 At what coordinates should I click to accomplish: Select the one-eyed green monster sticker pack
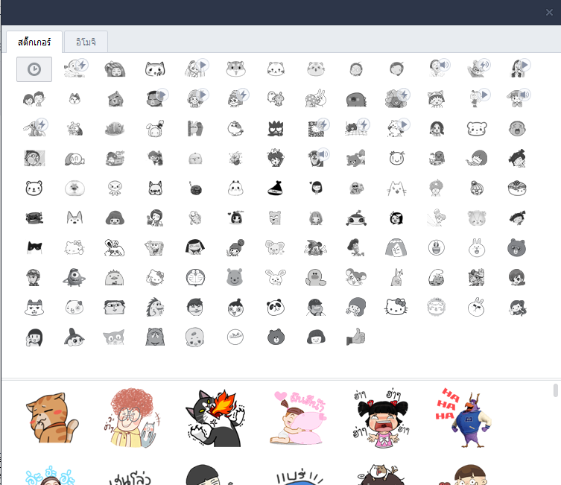click(75, 278)
